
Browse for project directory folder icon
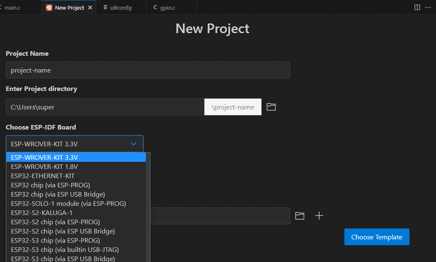pyautogui.click(x=271, y=107)
